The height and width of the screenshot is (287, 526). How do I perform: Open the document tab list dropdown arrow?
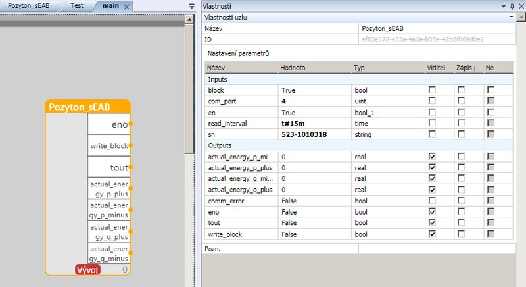(x=191, y=6)
